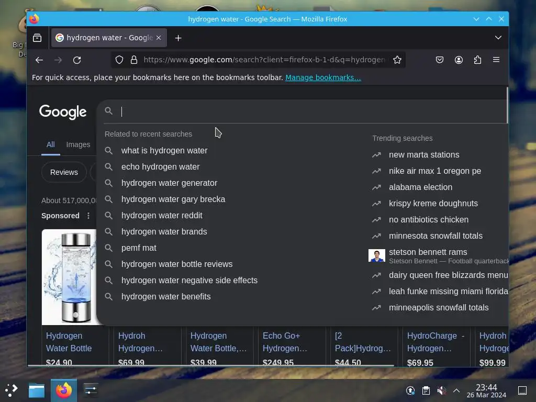
Task: Click the search magnifier in Google box
Action: coord(109,111)
